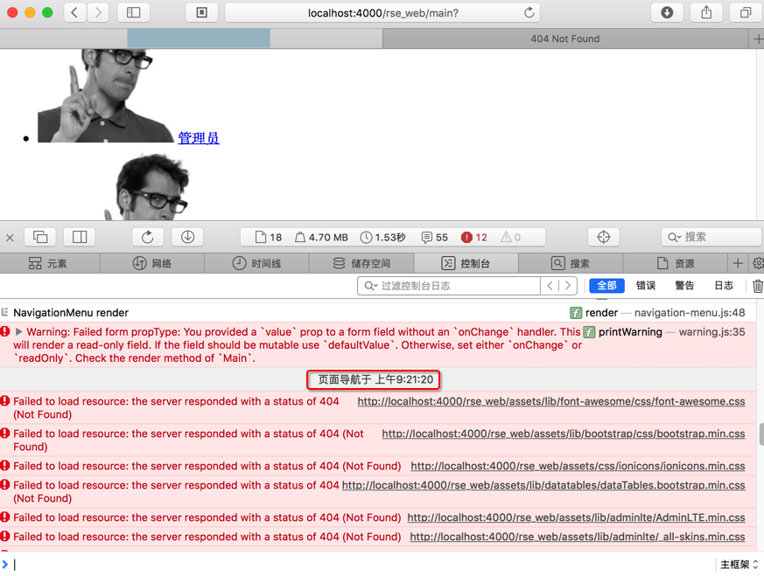This screenshot has width=764, height=576.
Task: Filter console by 警告
Action: (684, 286)
